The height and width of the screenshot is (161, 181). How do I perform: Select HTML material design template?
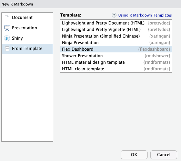click(116, 62)
